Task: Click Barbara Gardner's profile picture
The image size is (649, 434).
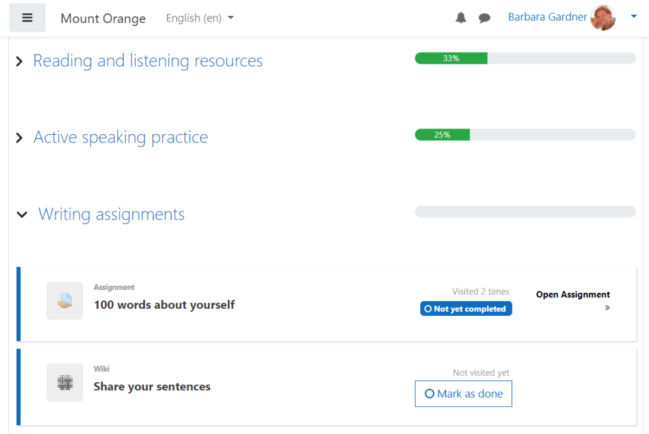Action: point(603,18)
